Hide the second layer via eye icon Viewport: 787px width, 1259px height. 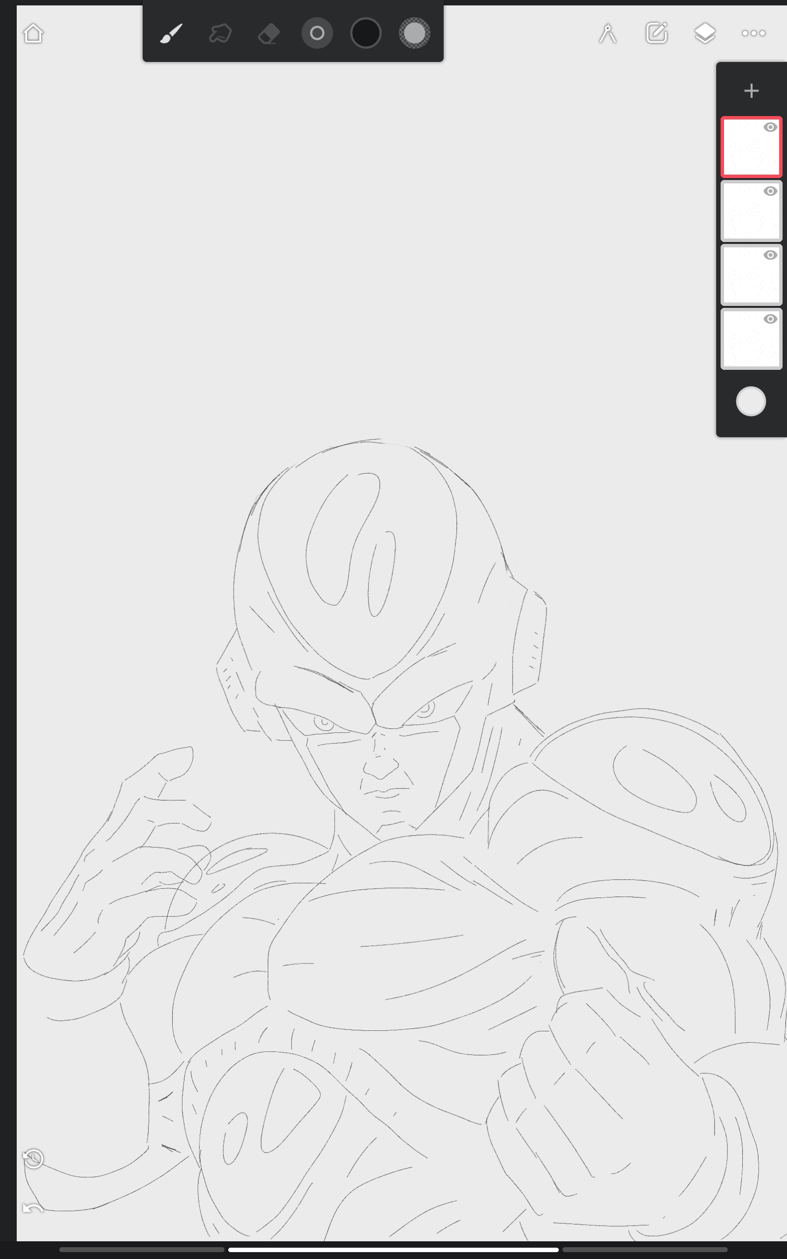coord(770,191)
